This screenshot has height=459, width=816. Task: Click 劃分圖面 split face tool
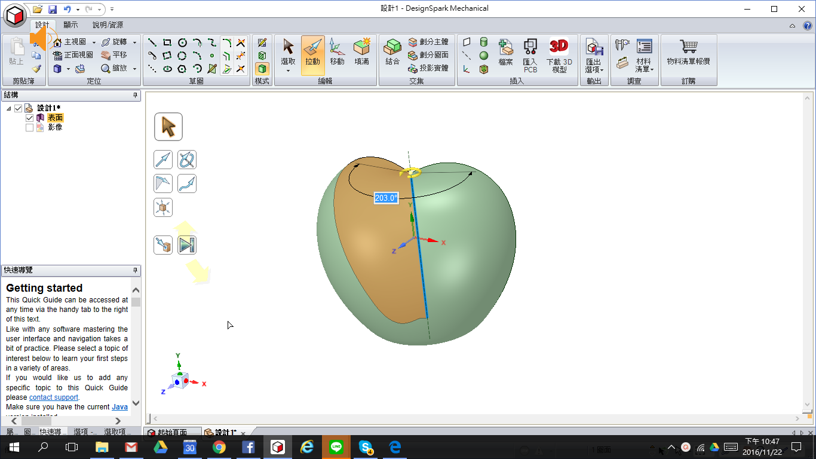coord(428,55)
